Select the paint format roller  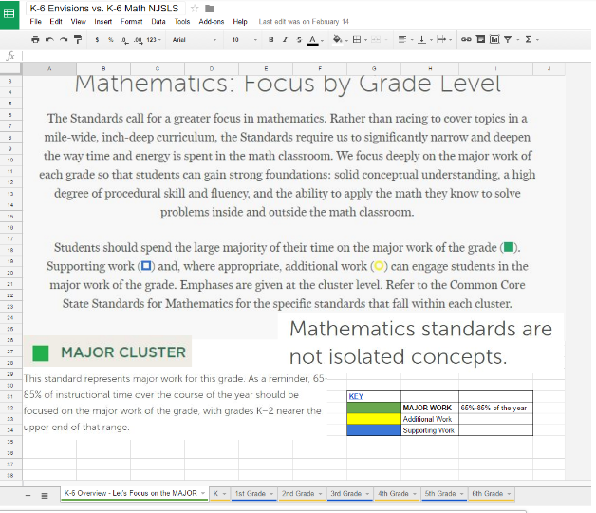pyautogui.click(x=77, y=39)
